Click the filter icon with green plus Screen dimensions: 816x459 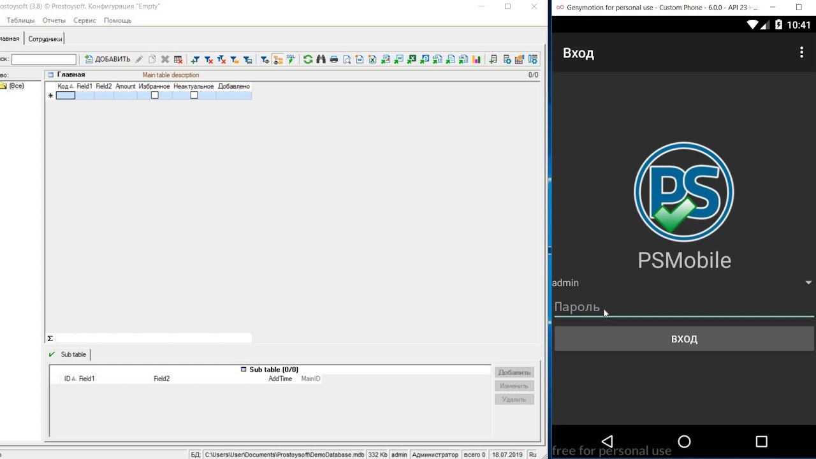tap(195, 59)
